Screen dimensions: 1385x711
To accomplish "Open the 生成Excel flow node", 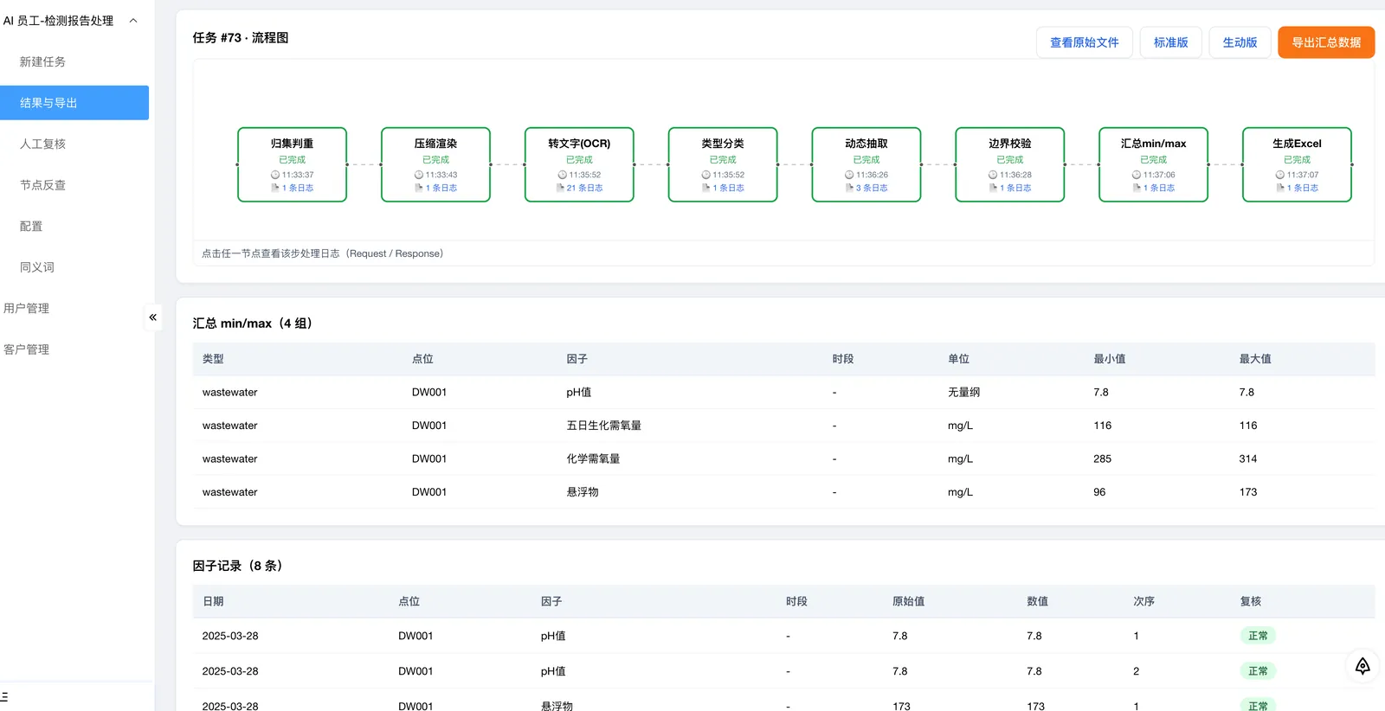I will (x=1297, y=164).
